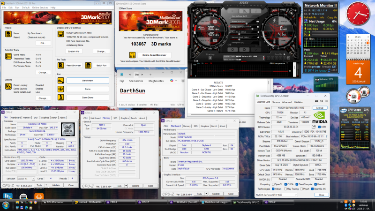Click the Afterburner information 'i' button

click(255, 11)
